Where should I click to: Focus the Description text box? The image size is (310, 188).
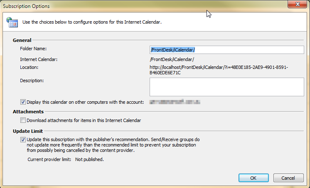[227, 87]
